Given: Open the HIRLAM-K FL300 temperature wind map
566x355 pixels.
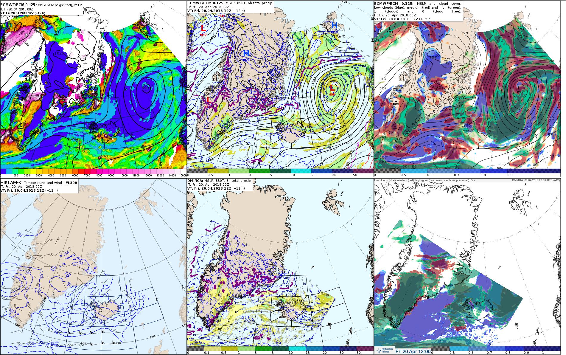Looking at the screenshot, I should click(x=93, y=267).
